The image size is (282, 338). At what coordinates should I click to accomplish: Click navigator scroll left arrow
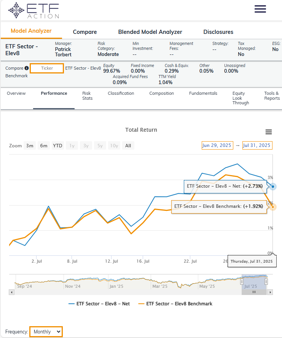tap(12, 292)
